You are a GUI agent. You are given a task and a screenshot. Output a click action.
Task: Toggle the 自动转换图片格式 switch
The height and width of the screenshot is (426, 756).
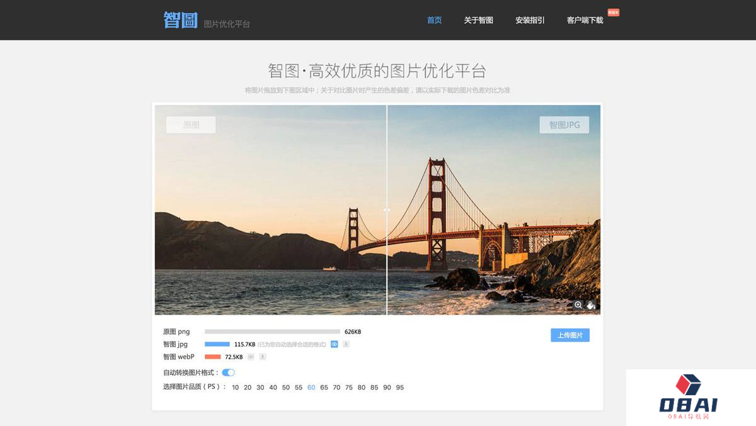pyautogui.click(x=228, y=373)
